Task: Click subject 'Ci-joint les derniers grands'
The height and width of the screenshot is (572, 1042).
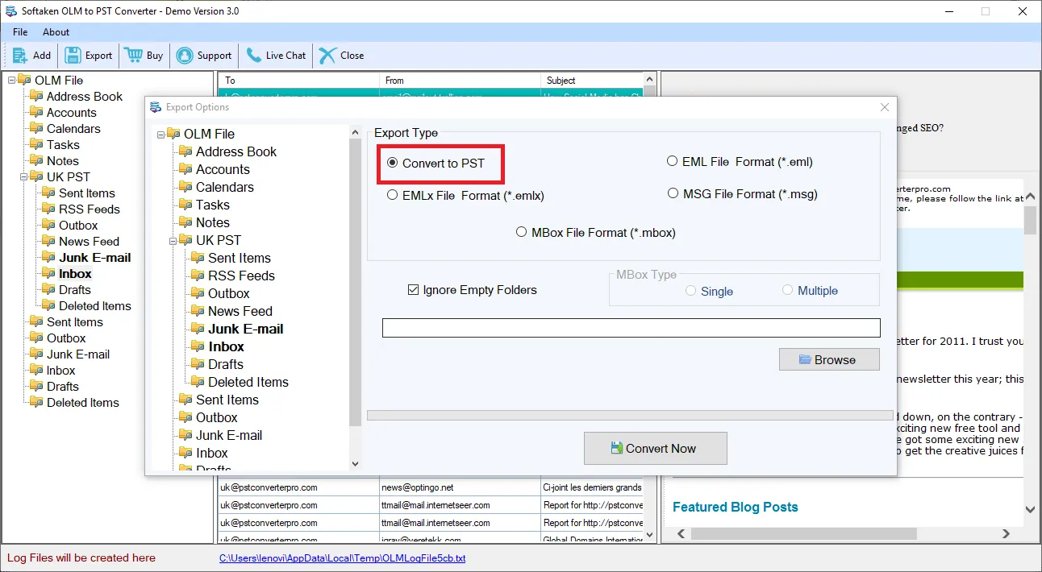Action: [593, 487]
